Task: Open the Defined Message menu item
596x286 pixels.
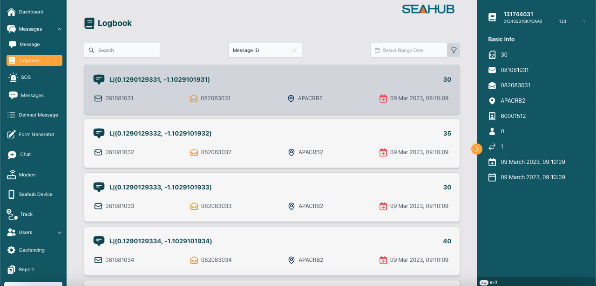Action: 38,115
